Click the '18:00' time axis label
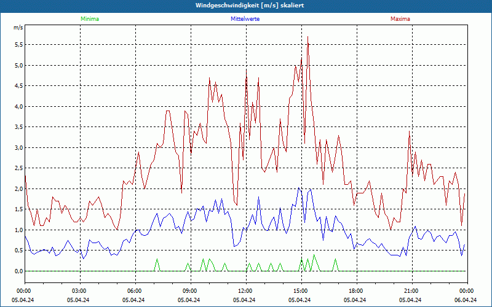492x307 pixels. pyautogui.click(x=355, y=291)
